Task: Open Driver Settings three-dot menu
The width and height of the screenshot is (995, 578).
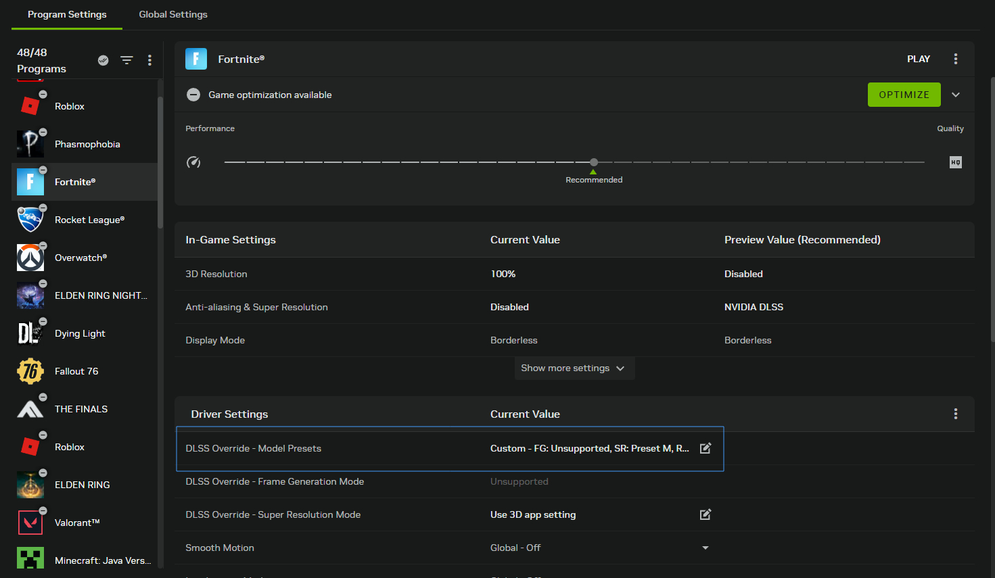Action: (x=956, y=414)
